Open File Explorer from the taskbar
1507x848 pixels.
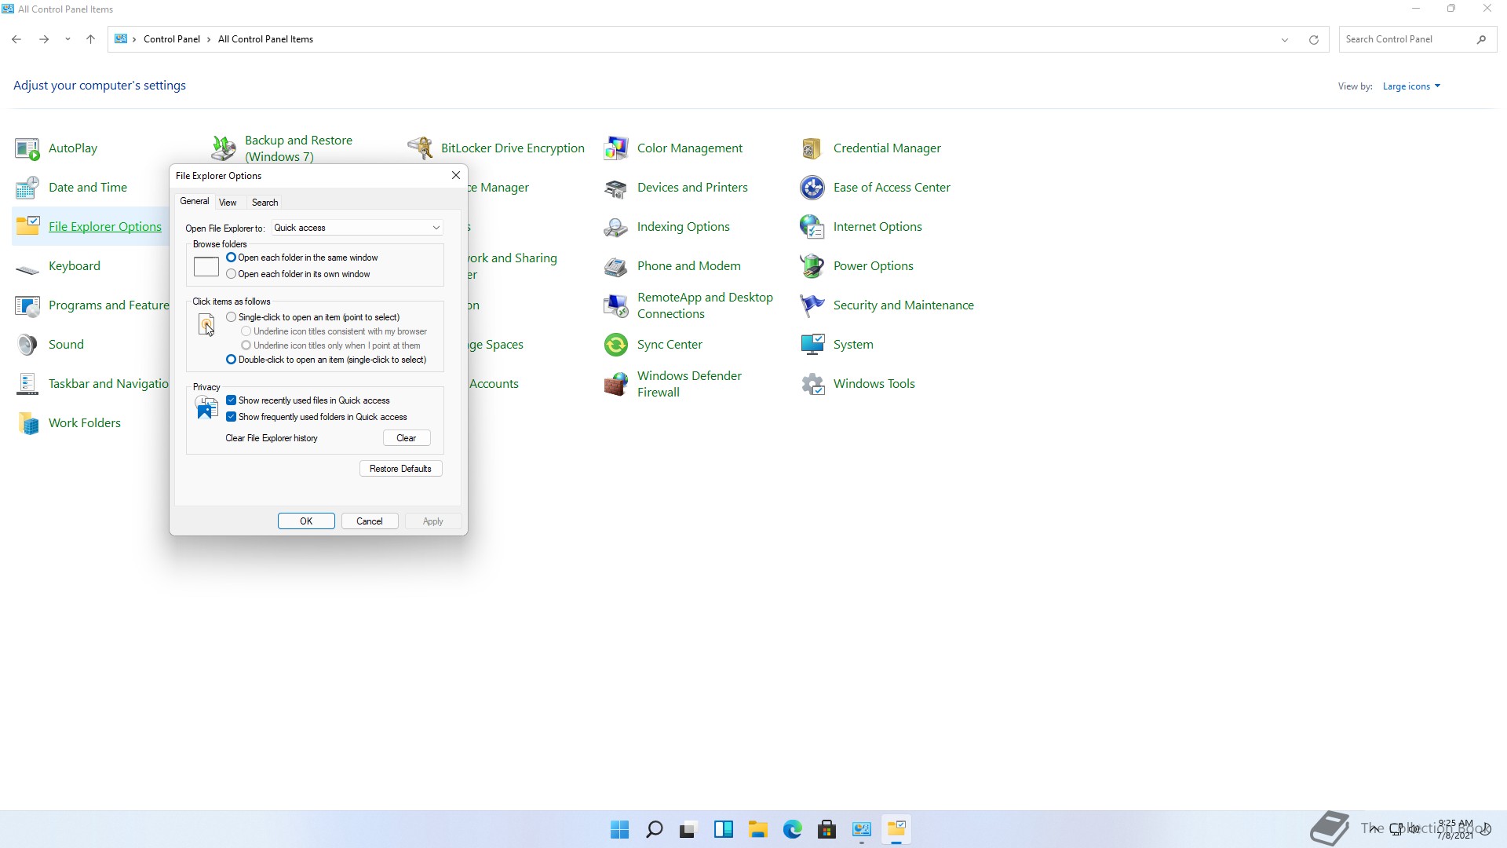point(757,829)
